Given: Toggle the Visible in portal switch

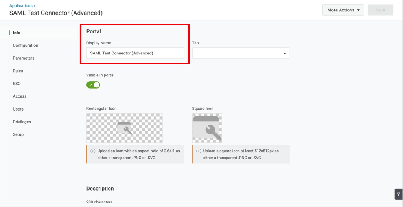Looking at the screenshot, I should click(93, 85).
